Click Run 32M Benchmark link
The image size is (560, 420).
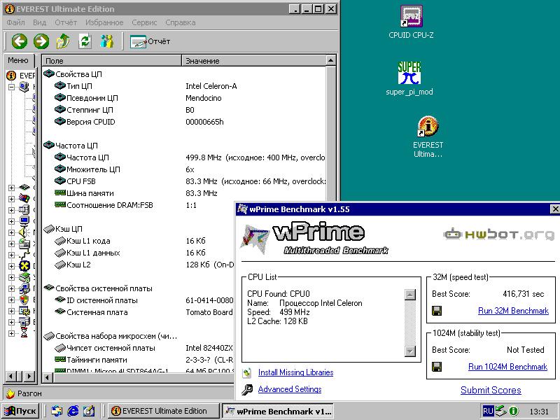point(513,311)
